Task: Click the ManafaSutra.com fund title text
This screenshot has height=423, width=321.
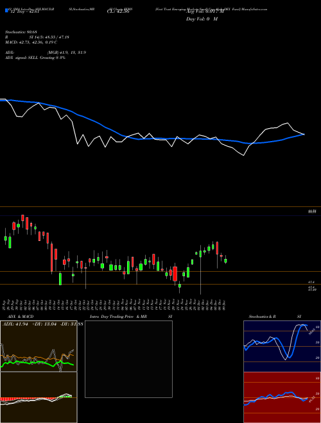Action: pyautogui.click(x=211, y=9)
